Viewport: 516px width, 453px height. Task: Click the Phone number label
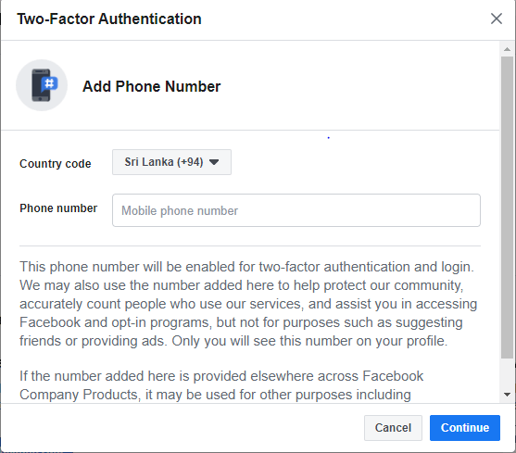tap(58, 208)
